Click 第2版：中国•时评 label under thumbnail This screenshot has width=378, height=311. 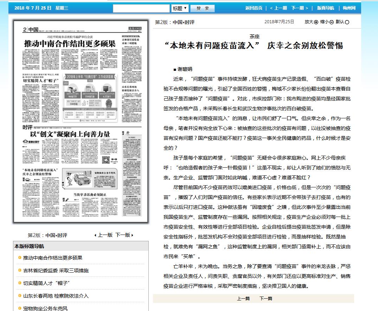[x=47, y=235]
